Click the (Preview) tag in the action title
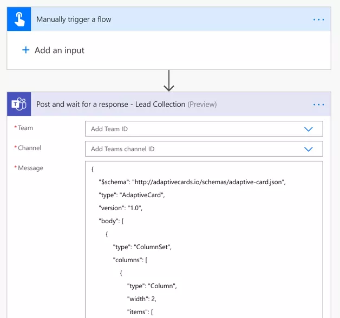This screenshot has width=340, height=318. 202,105
